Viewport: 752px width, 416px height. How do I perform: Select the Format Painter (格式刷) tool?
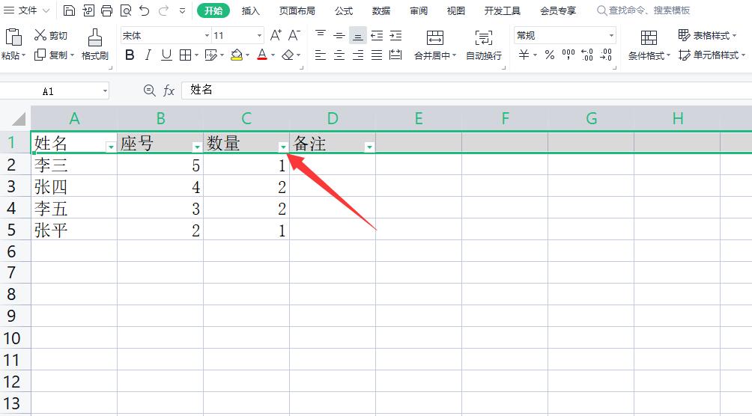click(95, 44)
